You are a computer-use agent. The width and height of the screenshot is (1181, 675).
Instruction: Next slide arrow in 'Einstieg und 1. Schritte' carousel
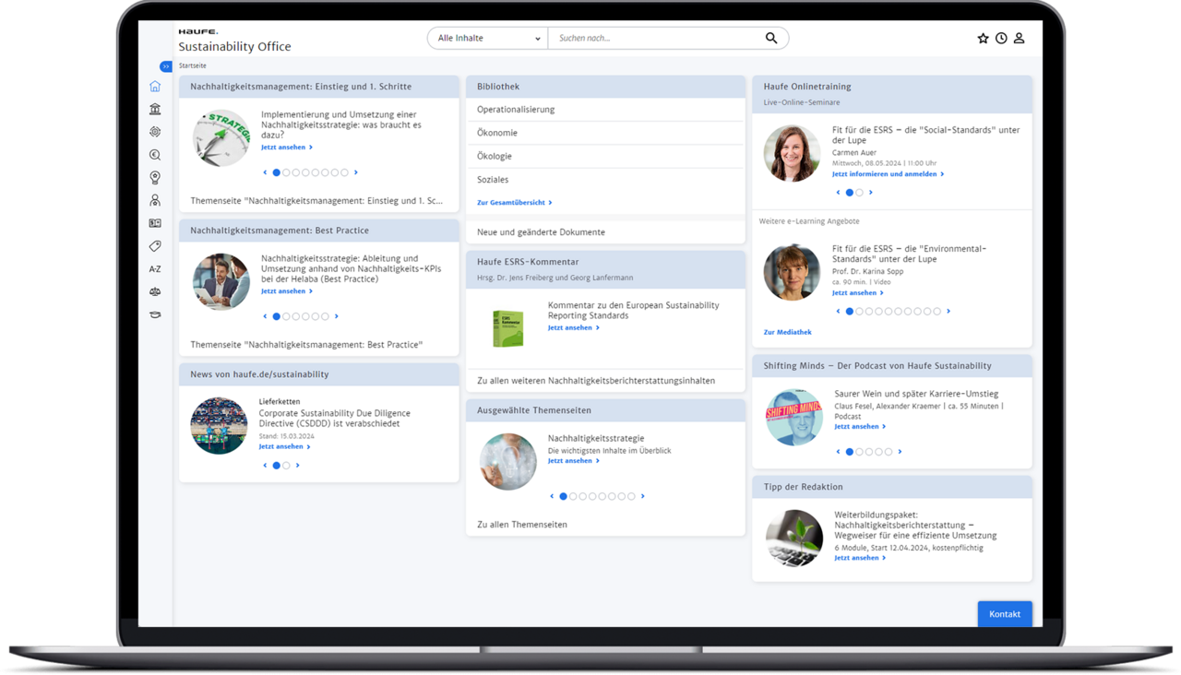tap(356, 172)
